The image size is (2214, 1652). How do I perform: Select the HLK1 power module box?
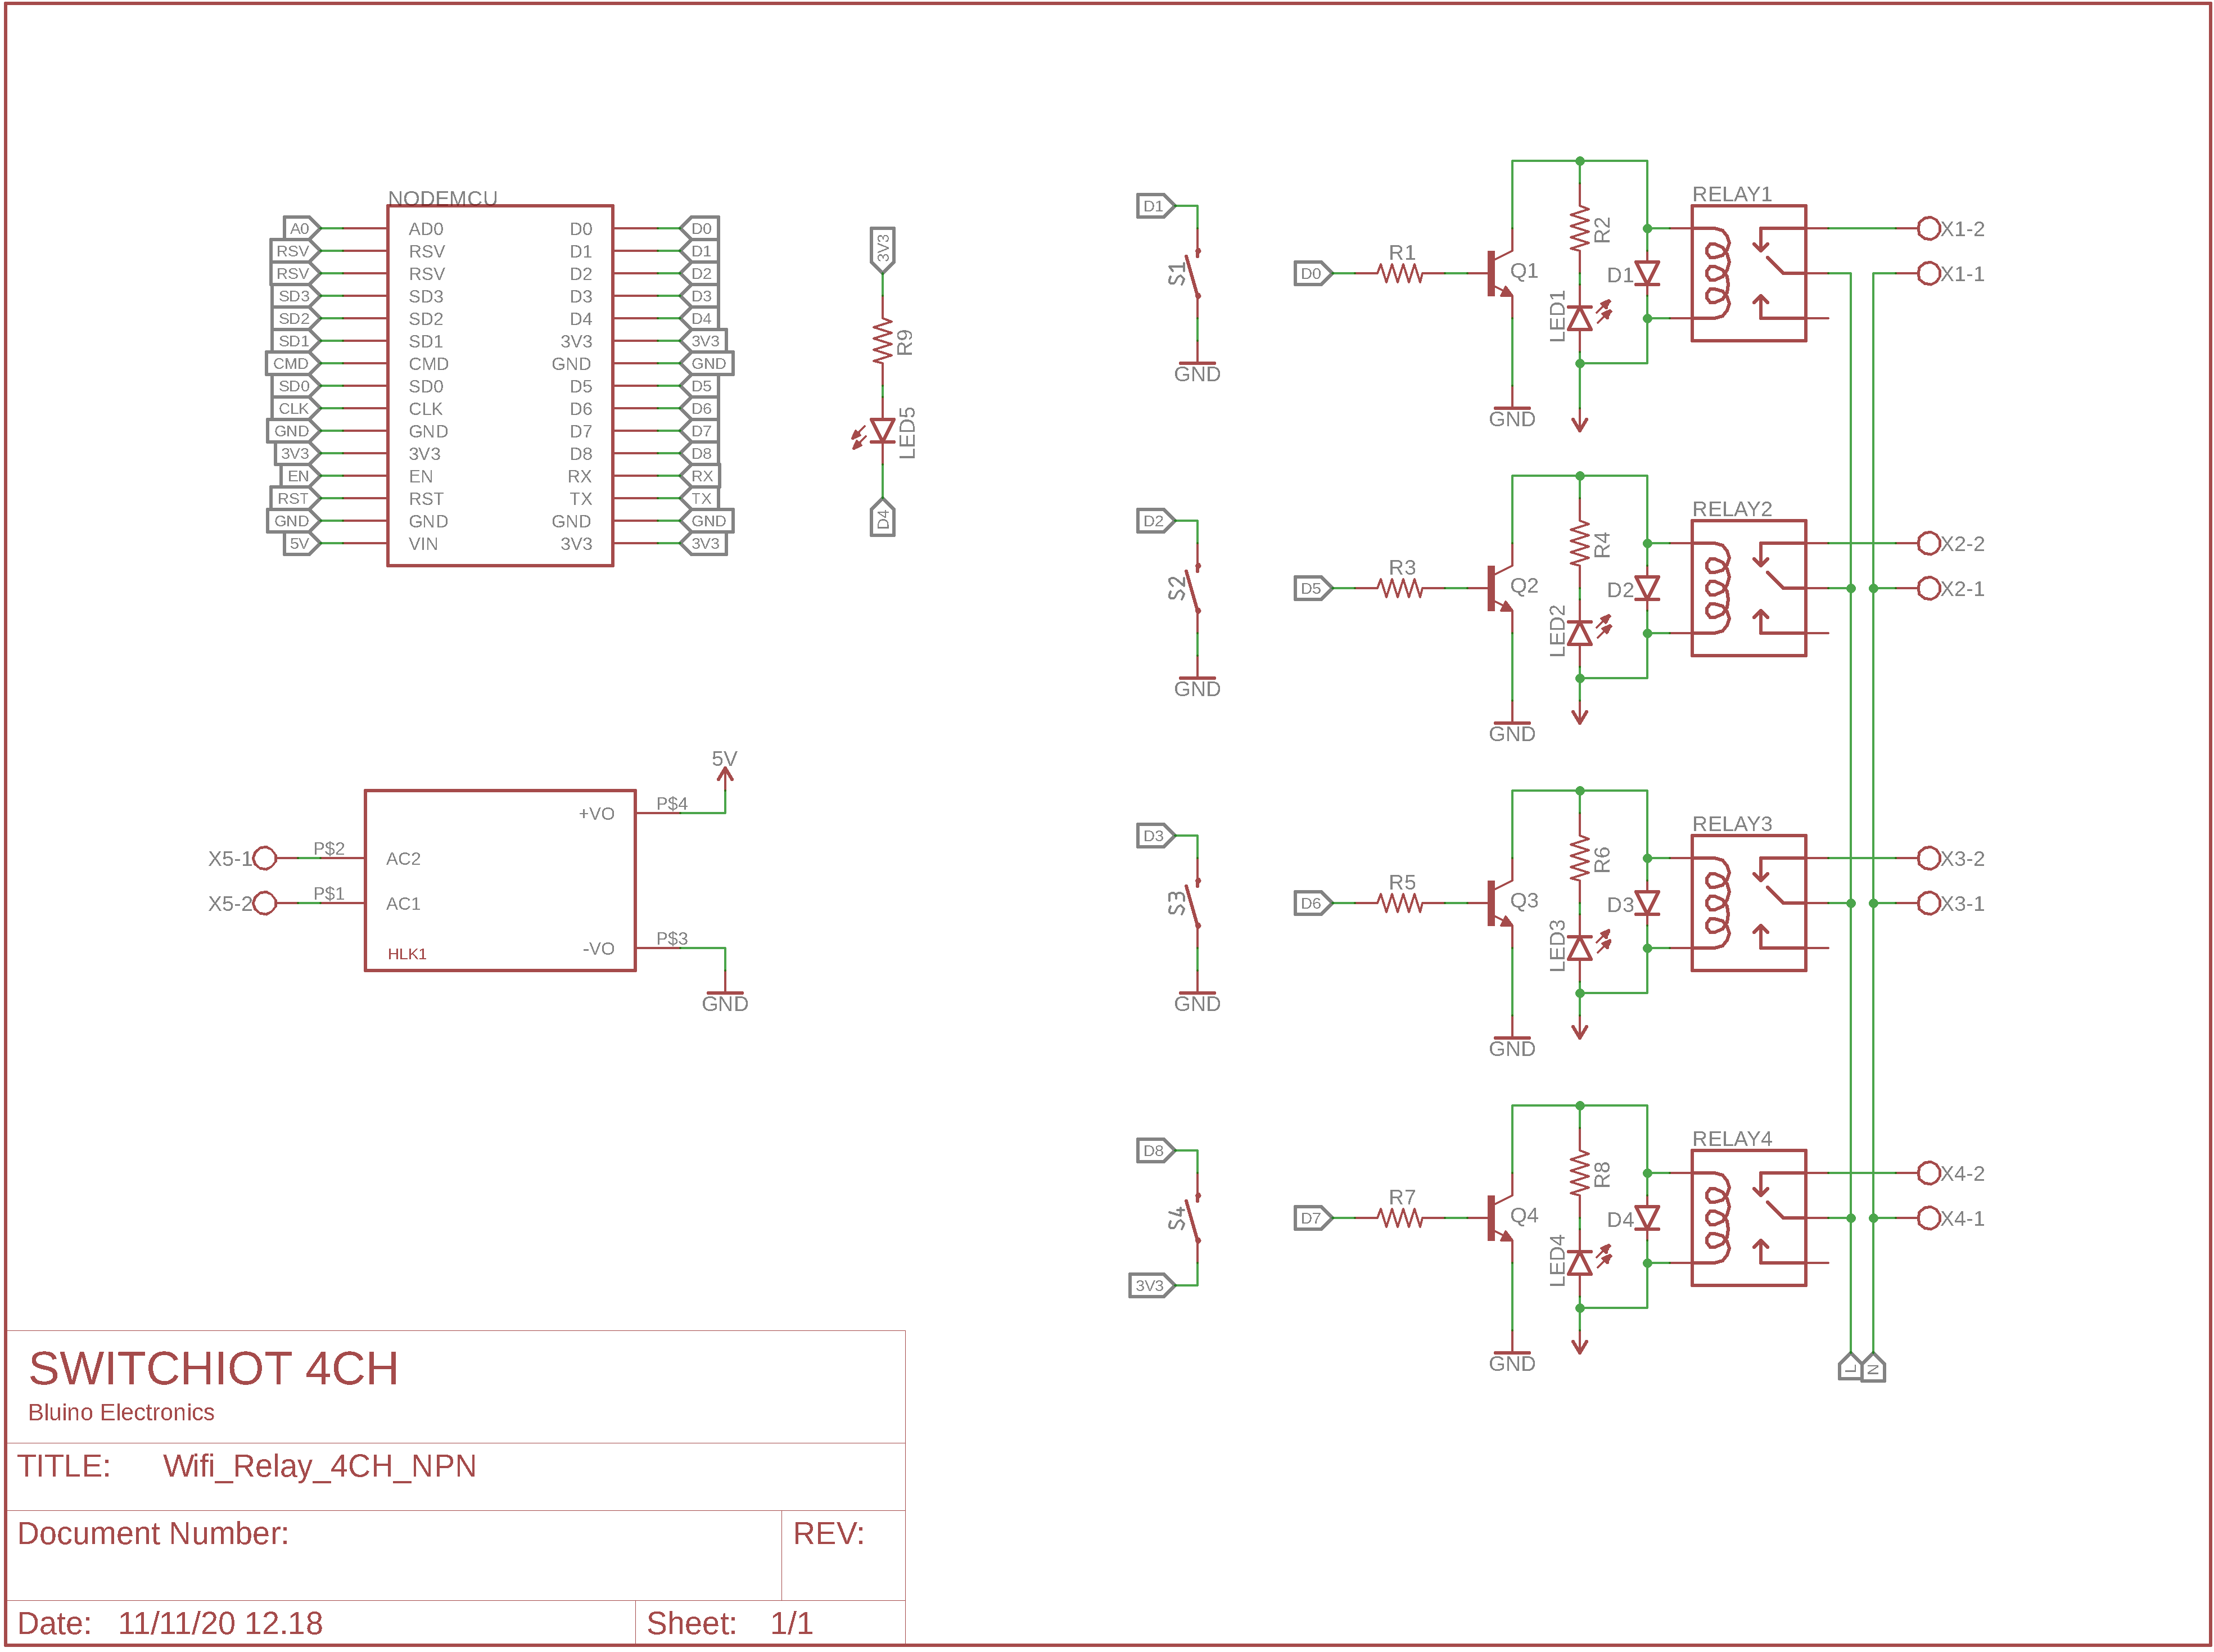500,880
